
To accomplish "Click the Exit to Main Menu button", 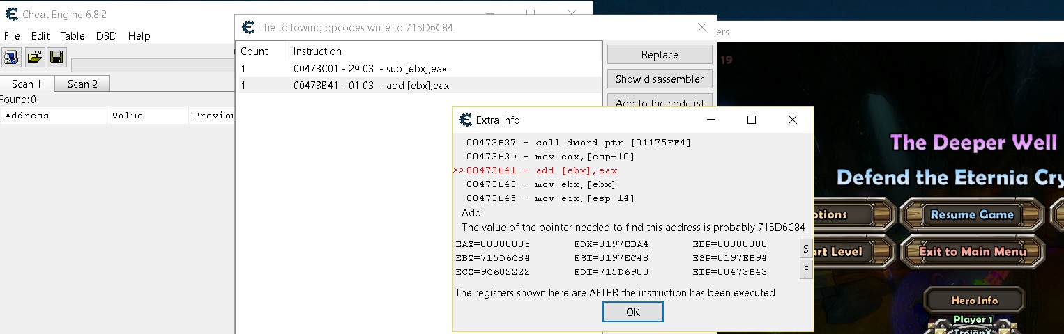I will (x=973, y=251).
